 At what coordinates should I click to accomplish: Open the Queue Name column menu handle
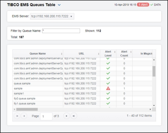click(62, 54)
